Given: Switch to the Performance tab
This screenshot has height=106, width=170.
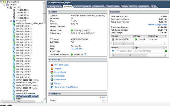Looking at the screenshot, I should click(99, 7).
